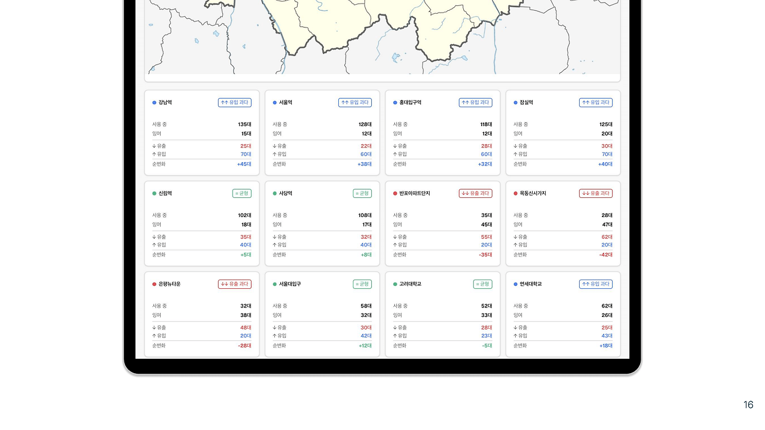Click +40대 net change on 잠실역
The width and height of the screenshot is (765, 430).
605,164
